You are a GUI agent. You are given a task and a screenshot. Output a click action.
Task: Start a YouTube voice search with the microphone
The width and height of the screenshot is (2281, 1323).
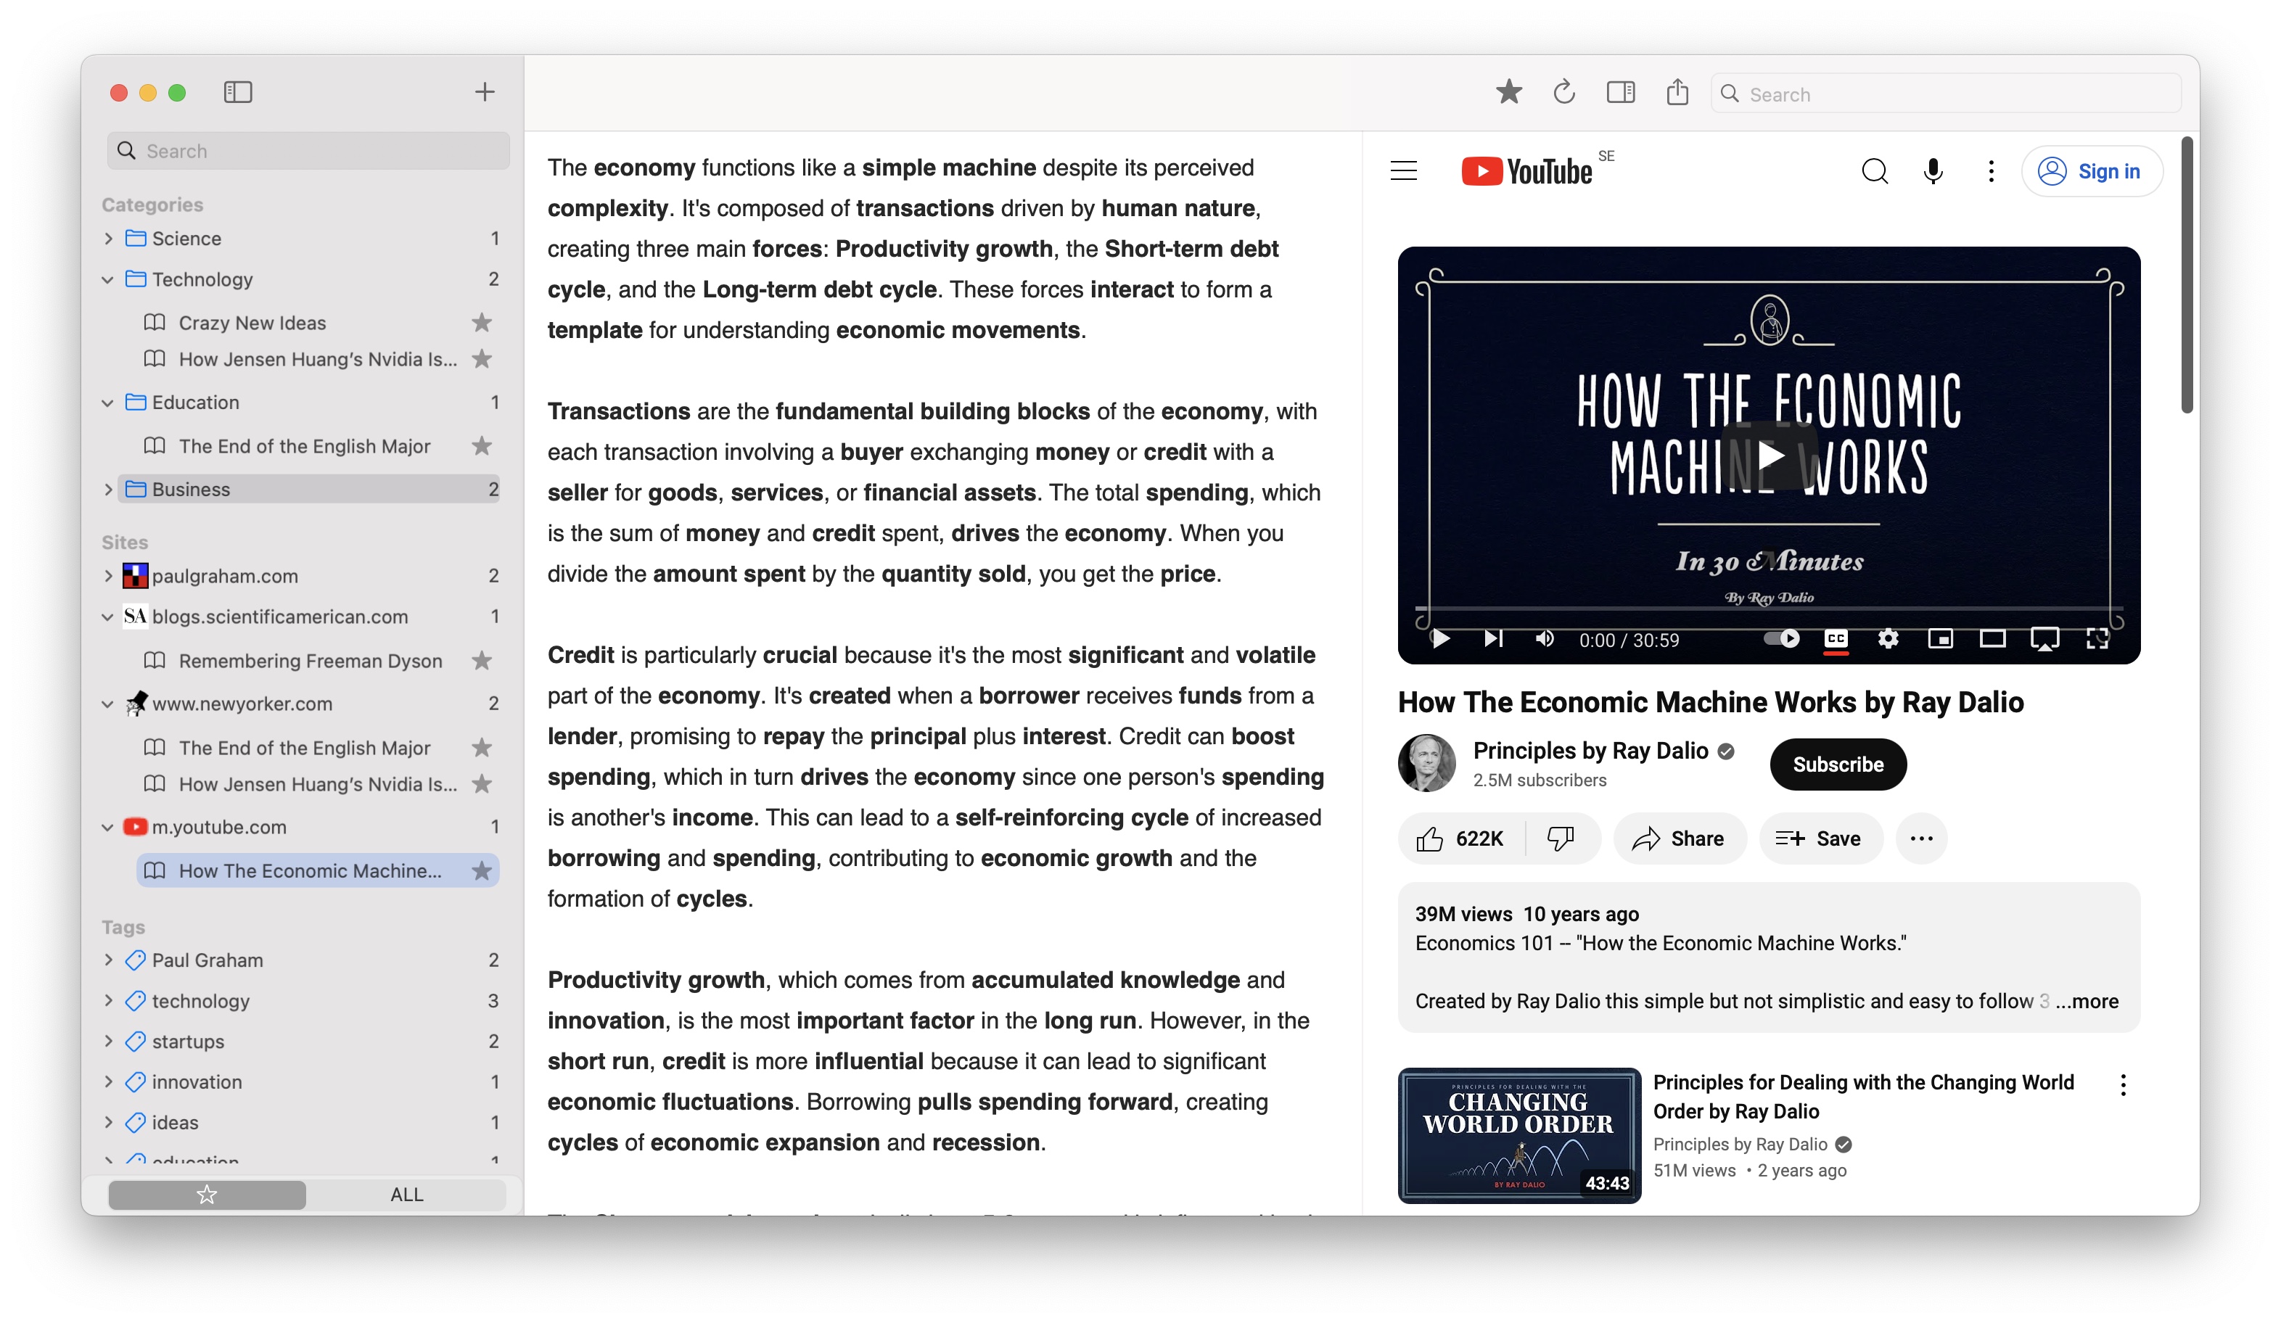point(1931,171)
